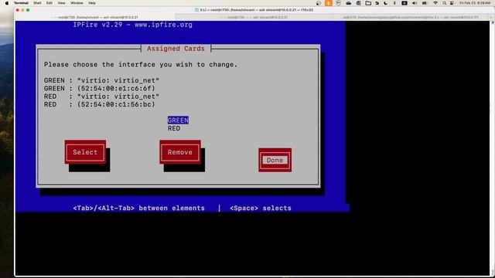Open the Terminal application menu
The height and width of the screenshot is (278, 495).
tap(21, 3)
